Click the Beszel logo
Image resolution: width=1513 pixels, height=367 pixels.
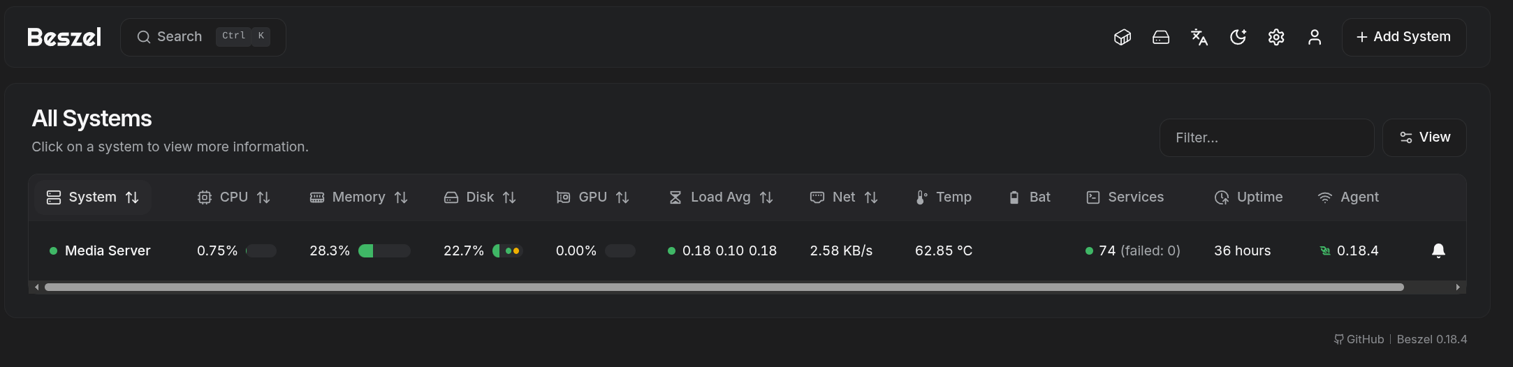tap(64, 37)
